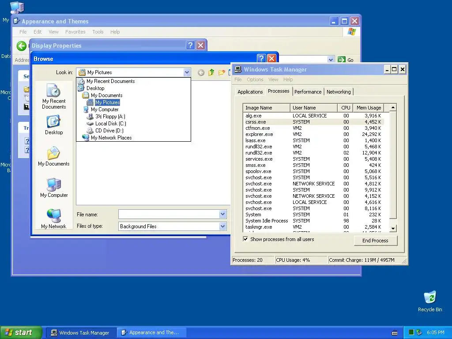
Task: Click the Display Properties help question icon
Action: (190, 45)
